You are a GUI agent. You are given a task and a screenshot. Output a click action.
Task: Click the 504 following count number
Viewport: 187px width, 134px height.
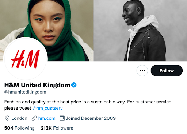9,128
